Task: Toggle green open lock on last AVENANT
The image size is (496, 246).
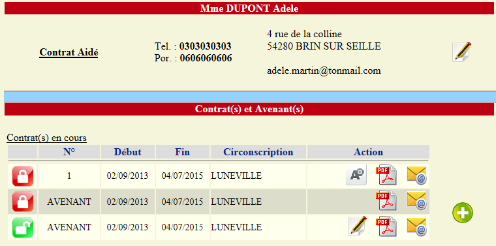Action: coord(23,227)
